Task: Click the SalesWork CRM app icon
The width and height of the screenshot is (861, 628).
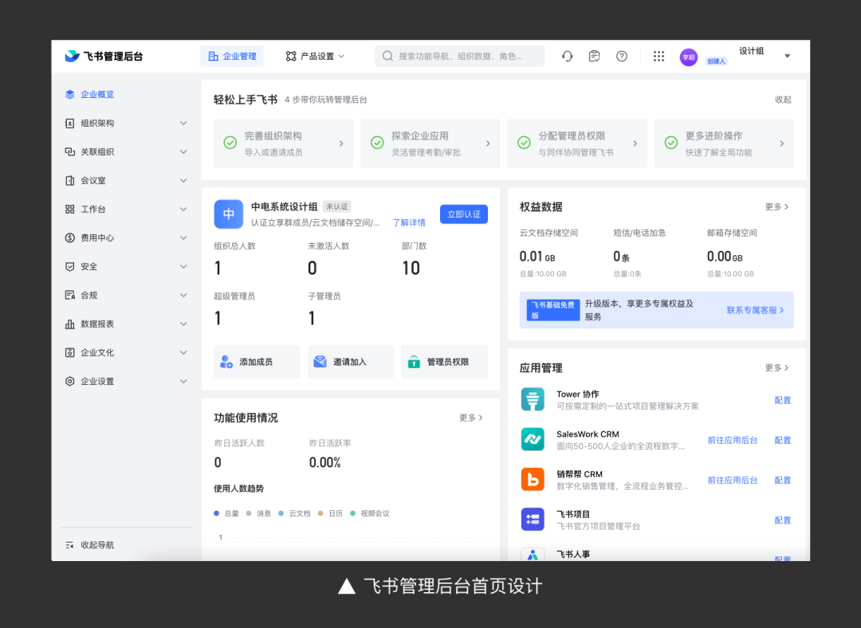Action: pyautogui.click(x=532, y=440)
